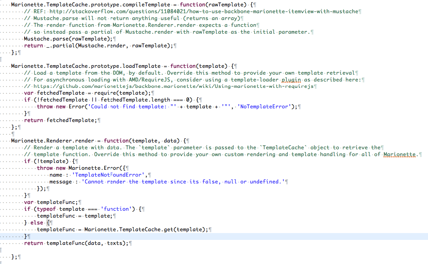428x264 pixels.
Task: Click 'compileTemplate' in the function definition
Action: (146, 5)
